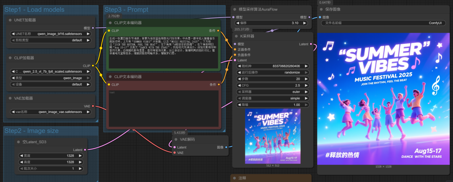Open the 采样器 euler dropdown
This screenshot has height=182, width=453.
click(273, 92)
